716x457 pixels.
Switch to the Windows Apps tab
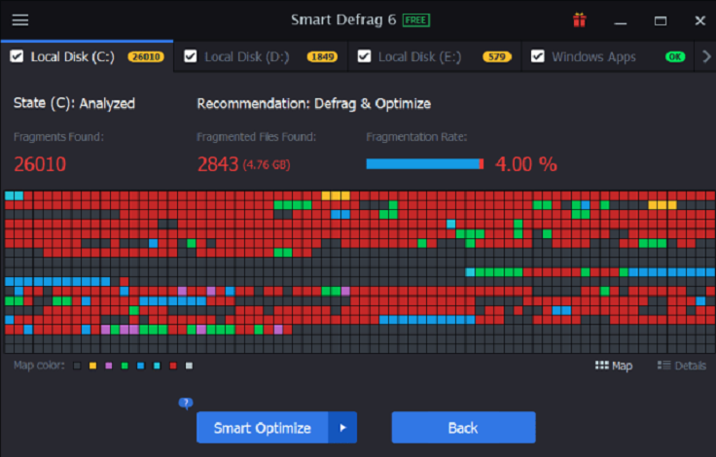tap(608, 56)
